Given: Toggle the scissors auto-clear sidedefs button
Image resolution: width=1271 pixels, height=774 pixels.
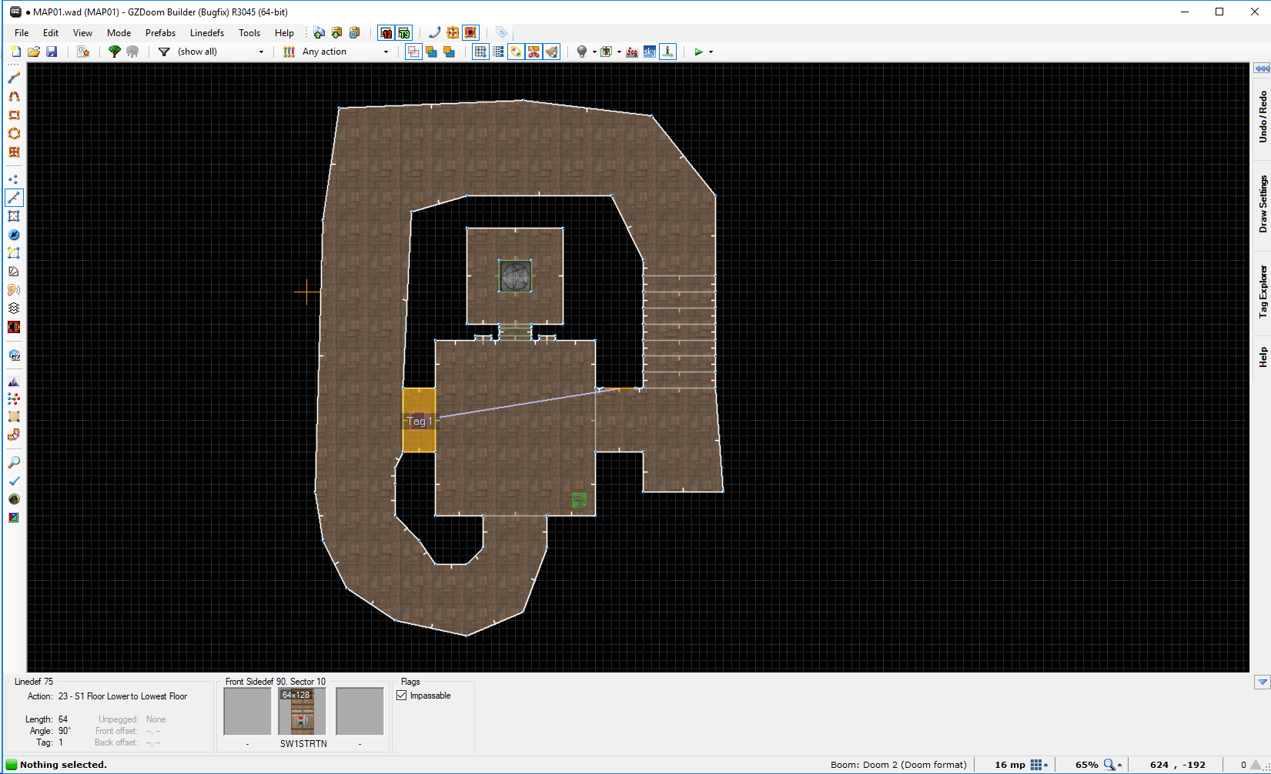Looking at the screenshot, I should coord(533,52).
